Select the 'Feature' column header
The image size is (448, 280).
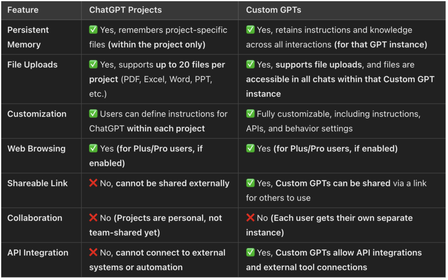pyautogui.click(x=23, y=10)
